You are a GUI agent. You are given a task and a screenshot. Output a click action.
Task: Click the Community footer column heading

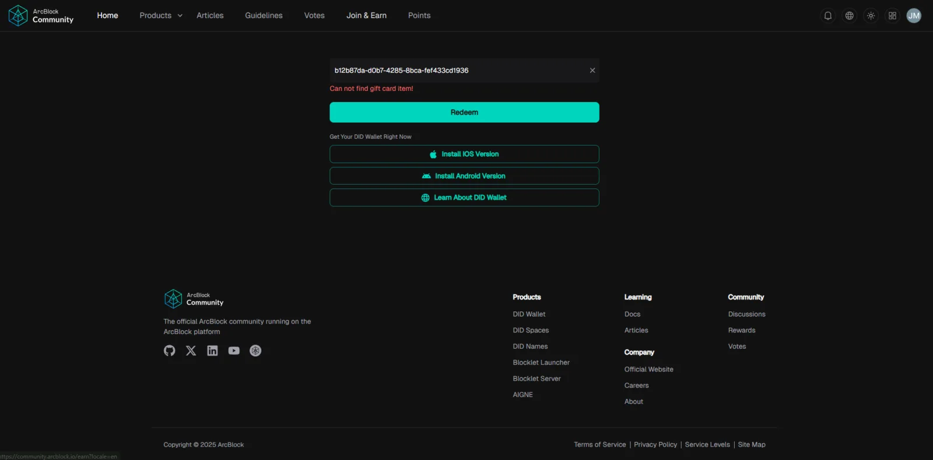(x=746, y=297)
